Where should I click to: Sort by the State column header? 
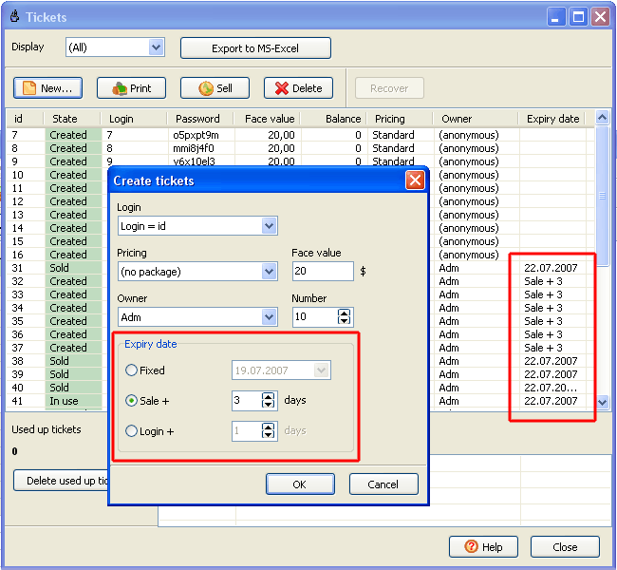(65, 119)
